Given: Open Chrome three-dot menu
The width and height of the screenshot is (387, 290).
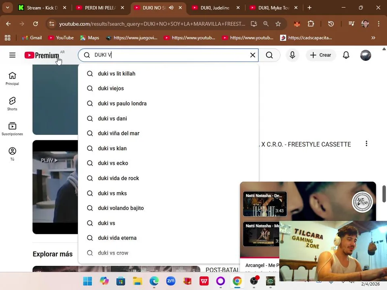Looking at the screenshot, I should coord(379,24).
